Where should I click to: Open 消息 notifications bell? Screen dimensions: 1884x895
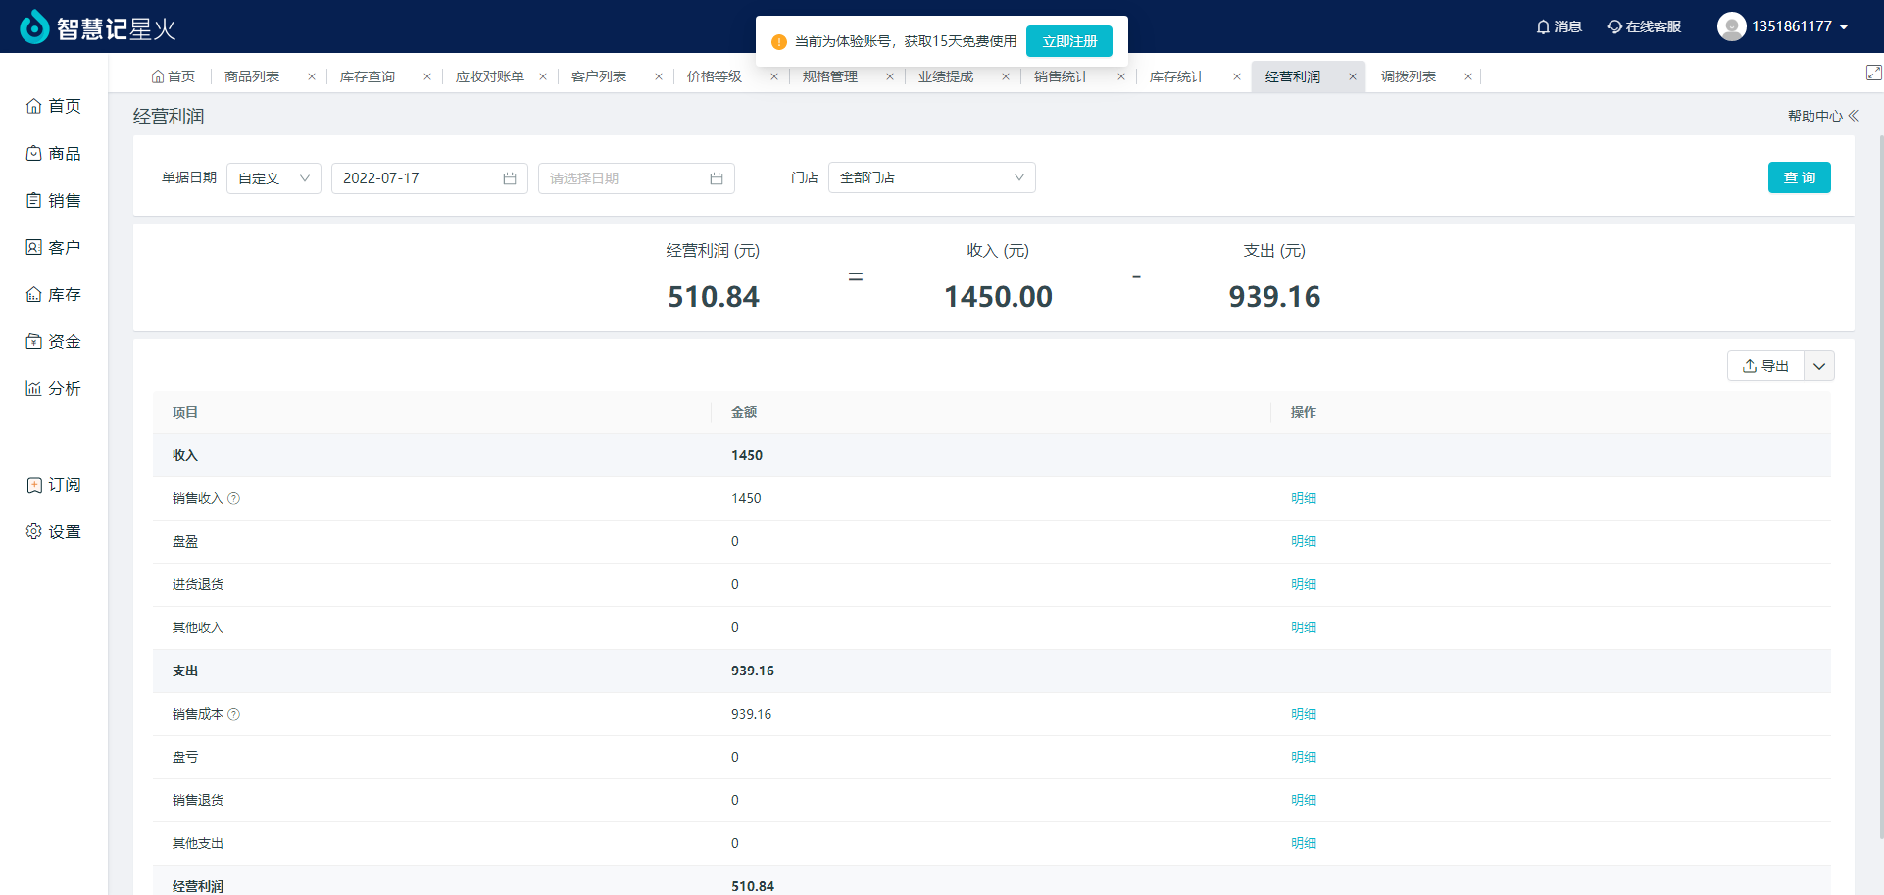point(1559,26)
